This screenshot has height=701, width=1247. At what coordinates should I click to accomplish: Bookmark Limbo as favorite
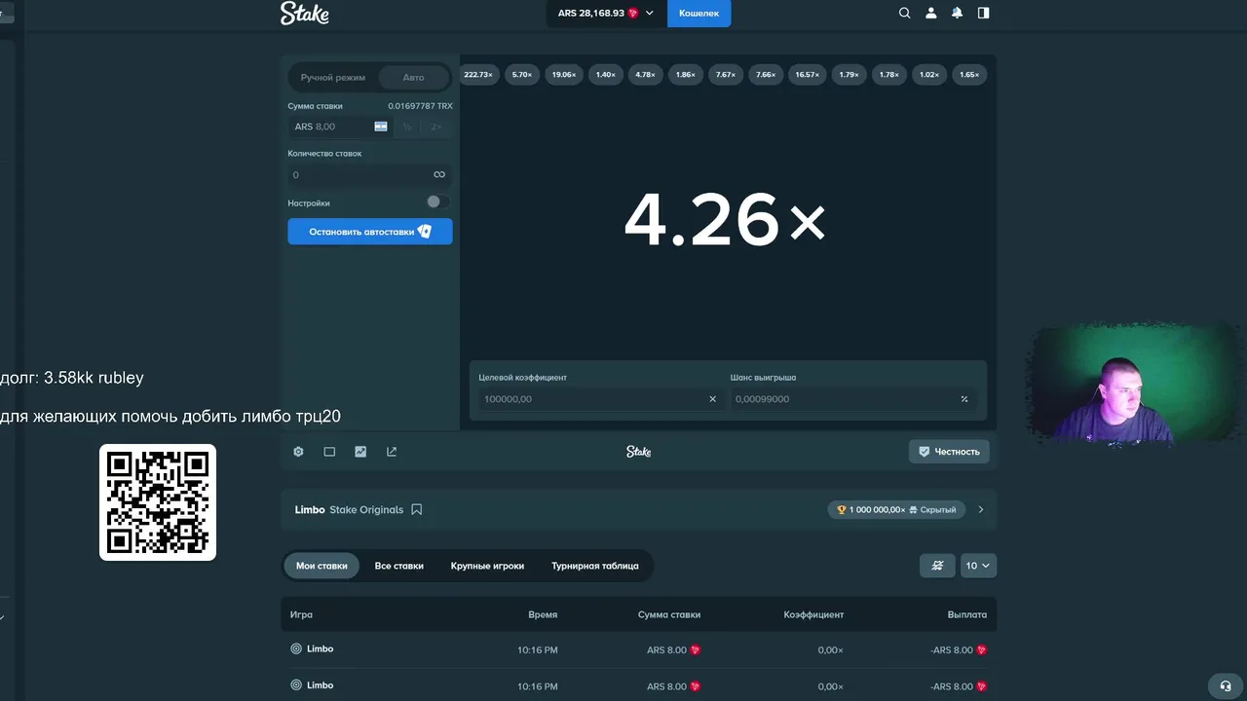coord(417,509)
